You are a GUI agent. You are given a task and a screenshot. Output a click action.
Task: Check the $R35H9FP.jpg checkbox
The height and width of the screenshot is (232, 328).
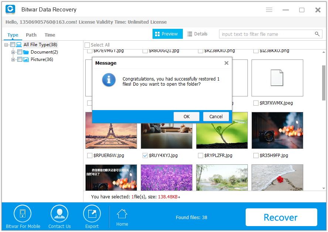pos(256,156)
